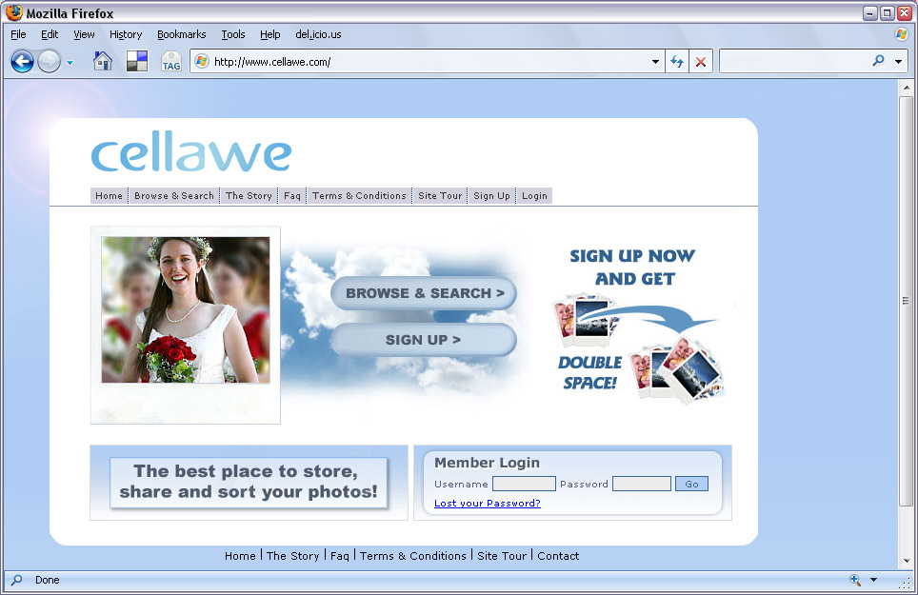Open the status bar zoom dropdown arrow
The width and height of the screenshot is (918, 595).
pos(873,580)
